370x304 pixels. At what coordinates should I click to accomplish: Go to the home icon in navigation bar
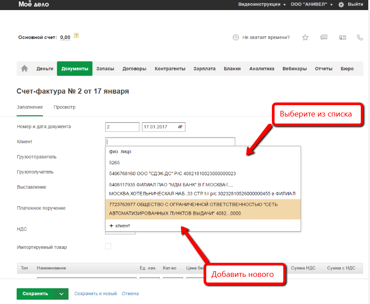[25, 68]
